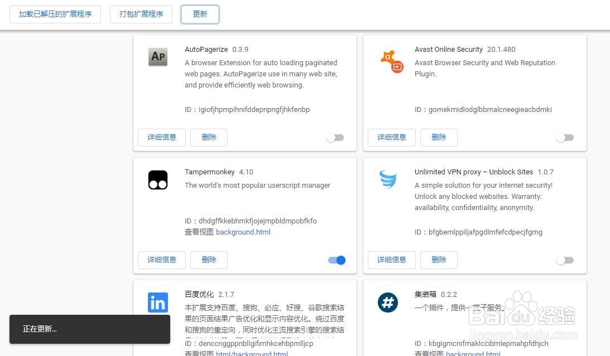610x356 pixels.
Task: Click 打包扩展程序 button
Action: [x=141, y=14]
